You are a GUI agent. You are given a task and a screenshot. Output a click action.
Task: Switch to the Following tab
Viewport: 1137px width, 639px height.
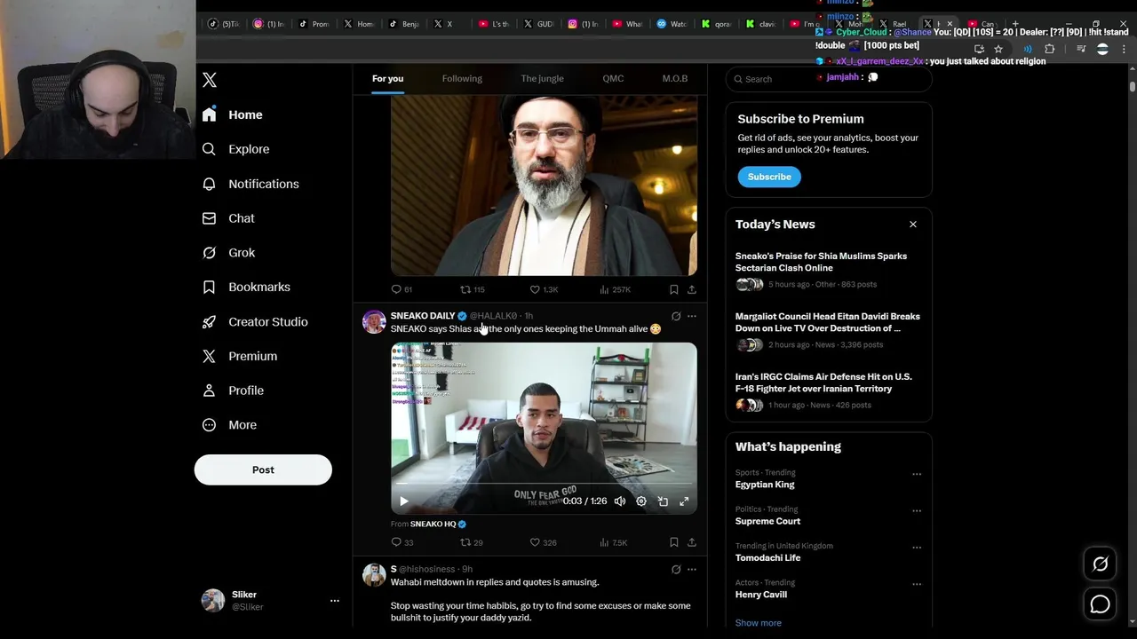(462, 78)
